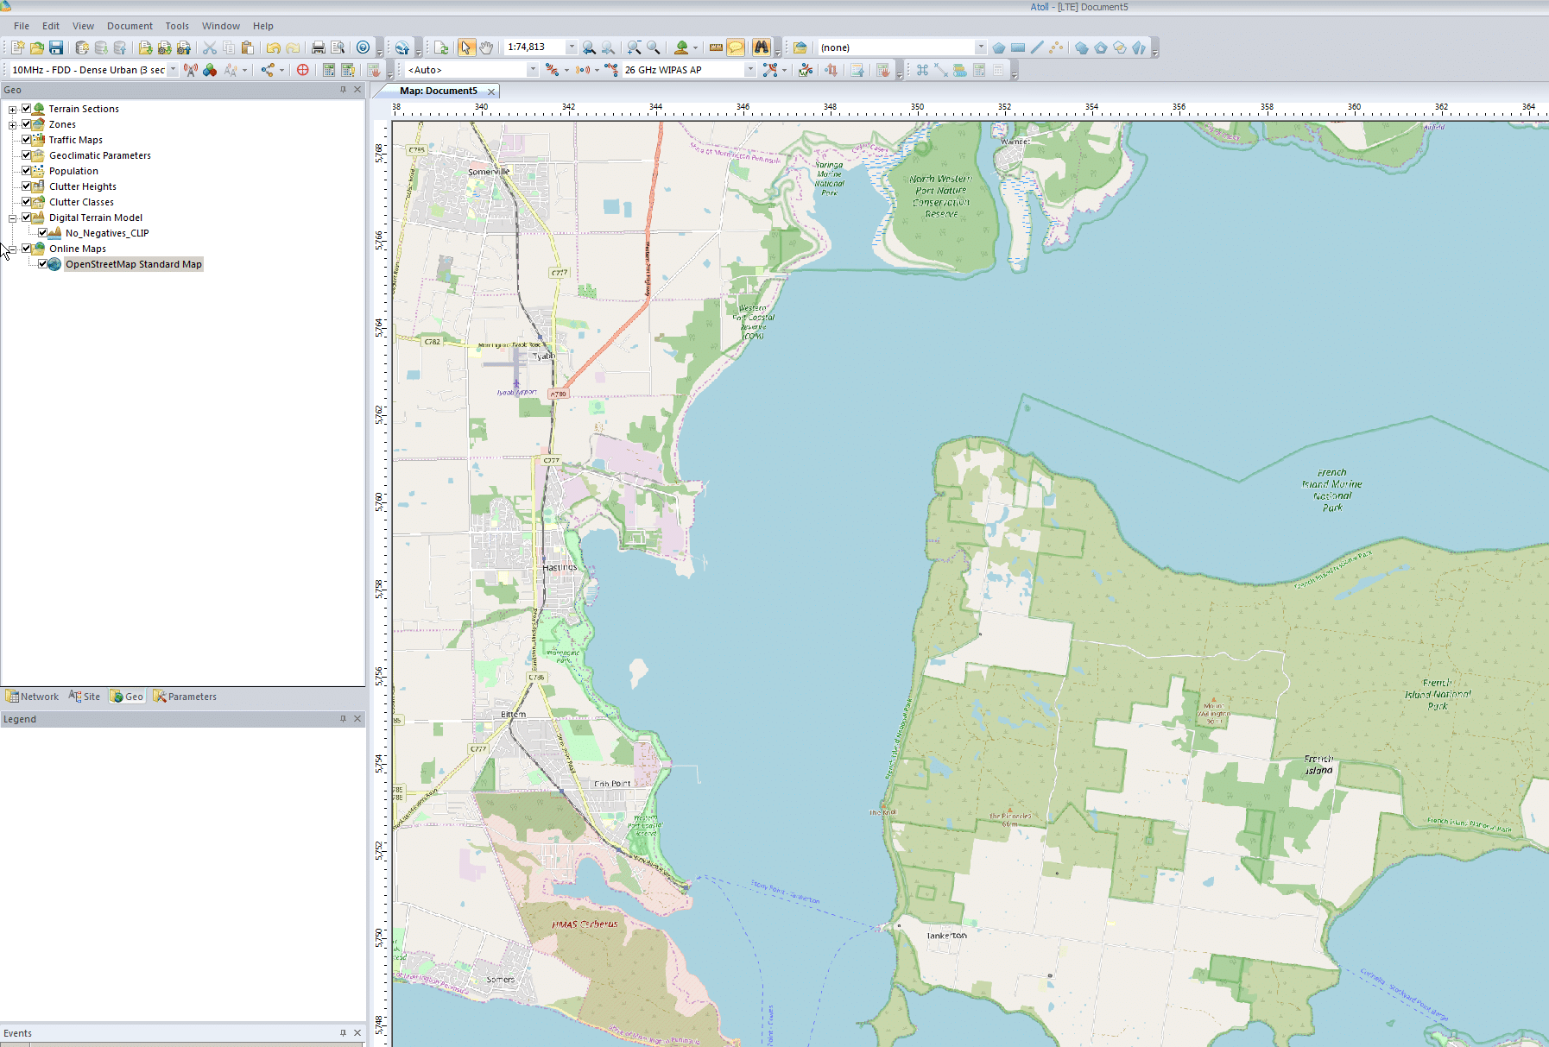Pin the Legend panel
The image size is (1549, 1047).
[x=343, y=718]
